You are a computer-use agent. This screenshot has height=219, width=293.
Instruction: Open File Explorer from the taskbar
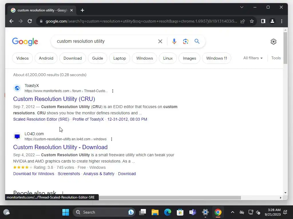click(x=155, y=212)
